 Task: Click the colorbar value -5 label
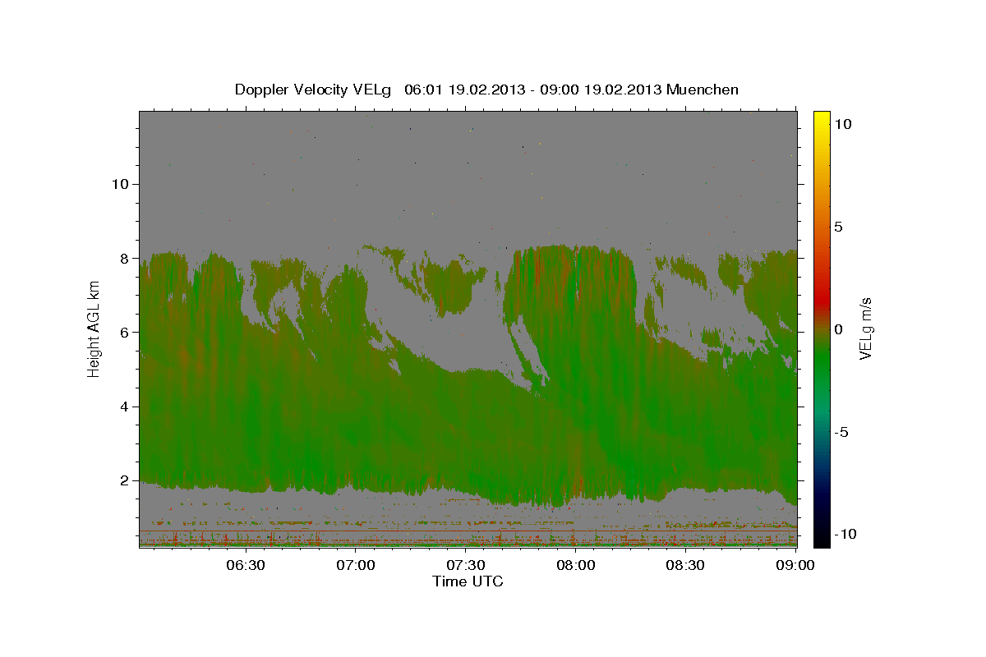tap(841, 432)
